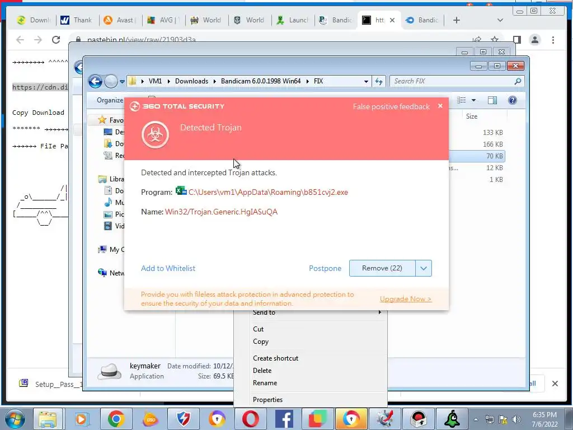Reload the pastebin page in Chrome
This screenshot has width=573, height=430.
56,40
